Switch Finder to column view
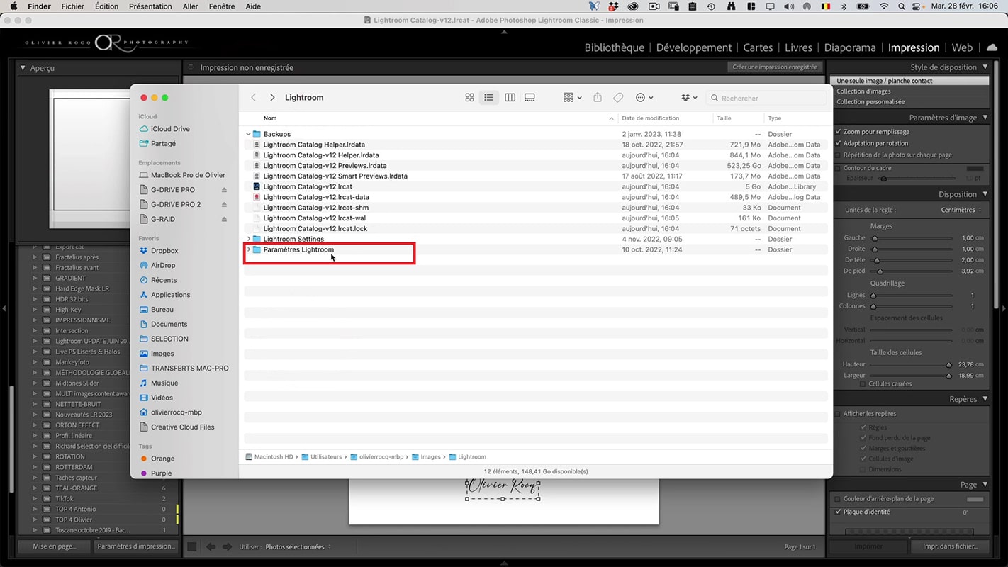Viewport: 1008px width, 567px height. click(510, 98)
